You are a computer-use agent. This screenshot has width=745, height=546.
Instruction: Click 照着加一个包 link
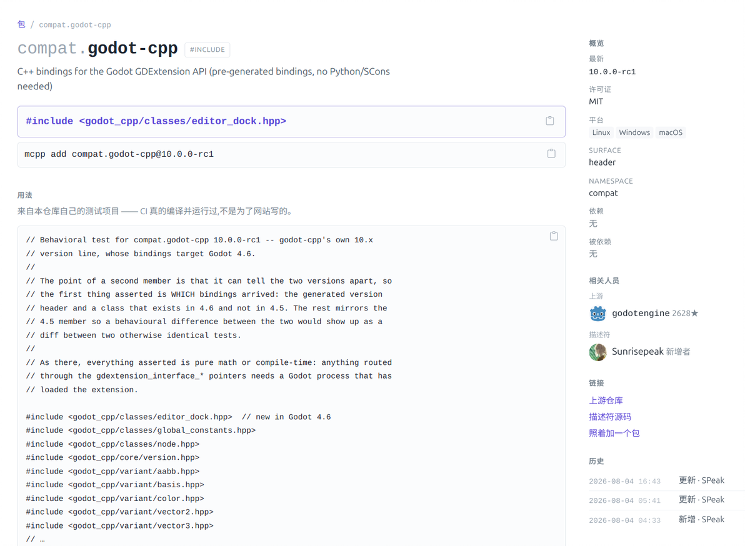[614, 432]
